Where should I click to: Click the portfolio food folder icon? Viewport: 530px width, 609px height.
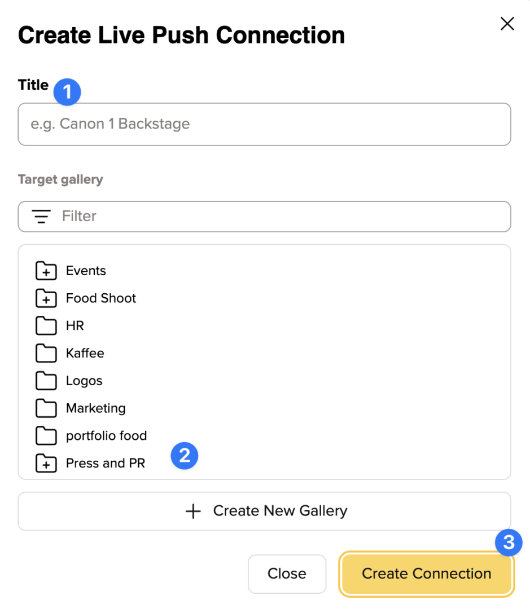point(46,436)
